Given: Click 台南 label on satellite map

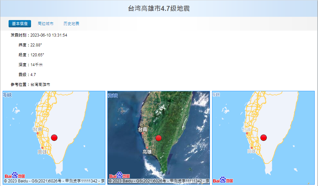Looking at the screenshot, I should 143,130.
